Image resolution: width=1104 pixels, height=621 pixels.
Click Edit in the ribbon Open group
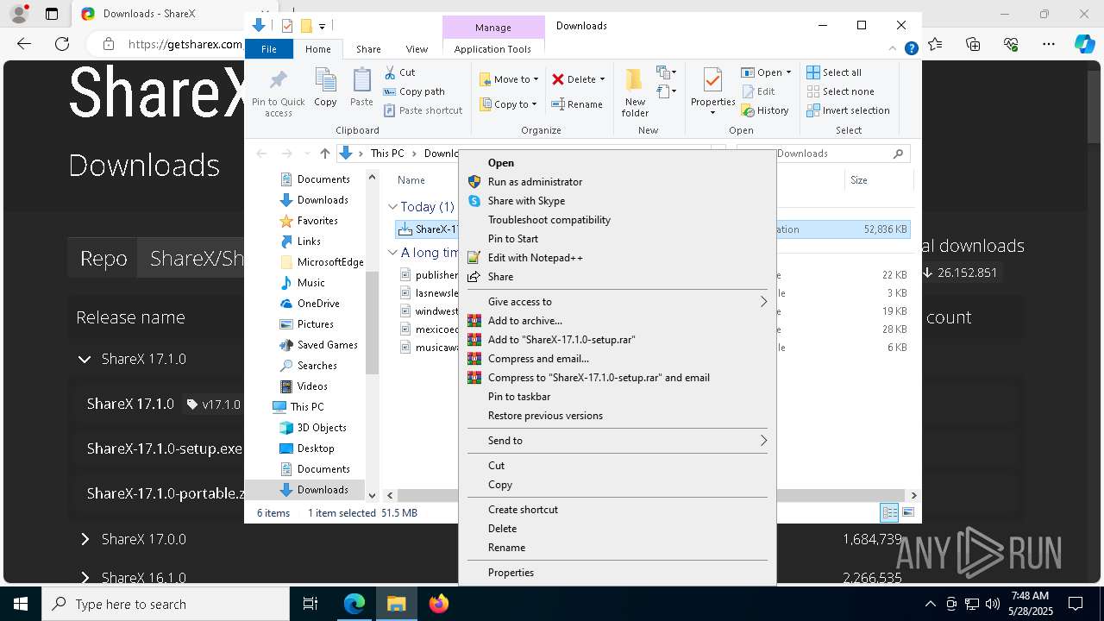click(x=757, y=91)
